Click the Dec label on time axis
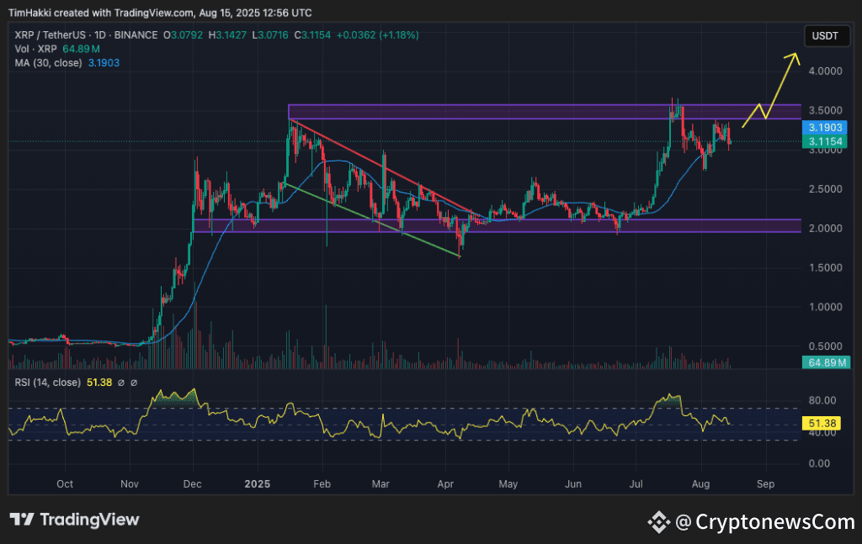This screenshot has height=544, width=862. pos(193,484)
